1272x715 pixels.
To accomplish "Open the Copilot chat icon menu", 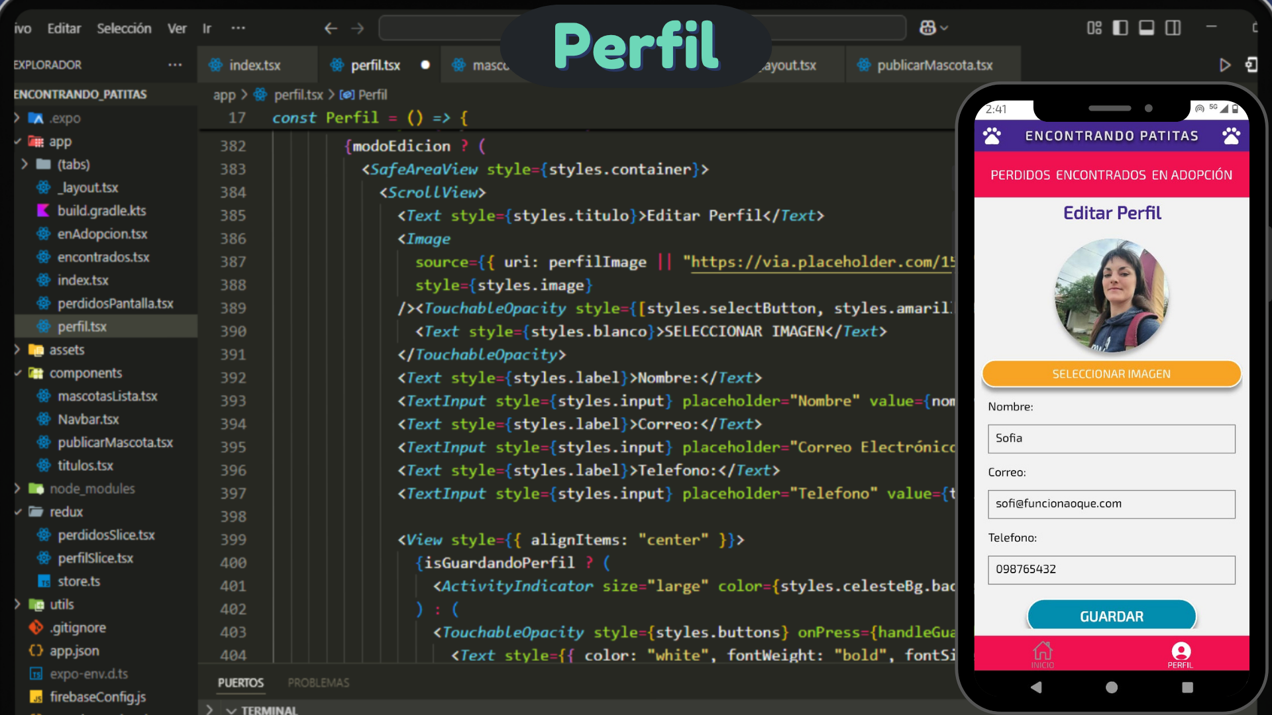I will pos(933,28).
